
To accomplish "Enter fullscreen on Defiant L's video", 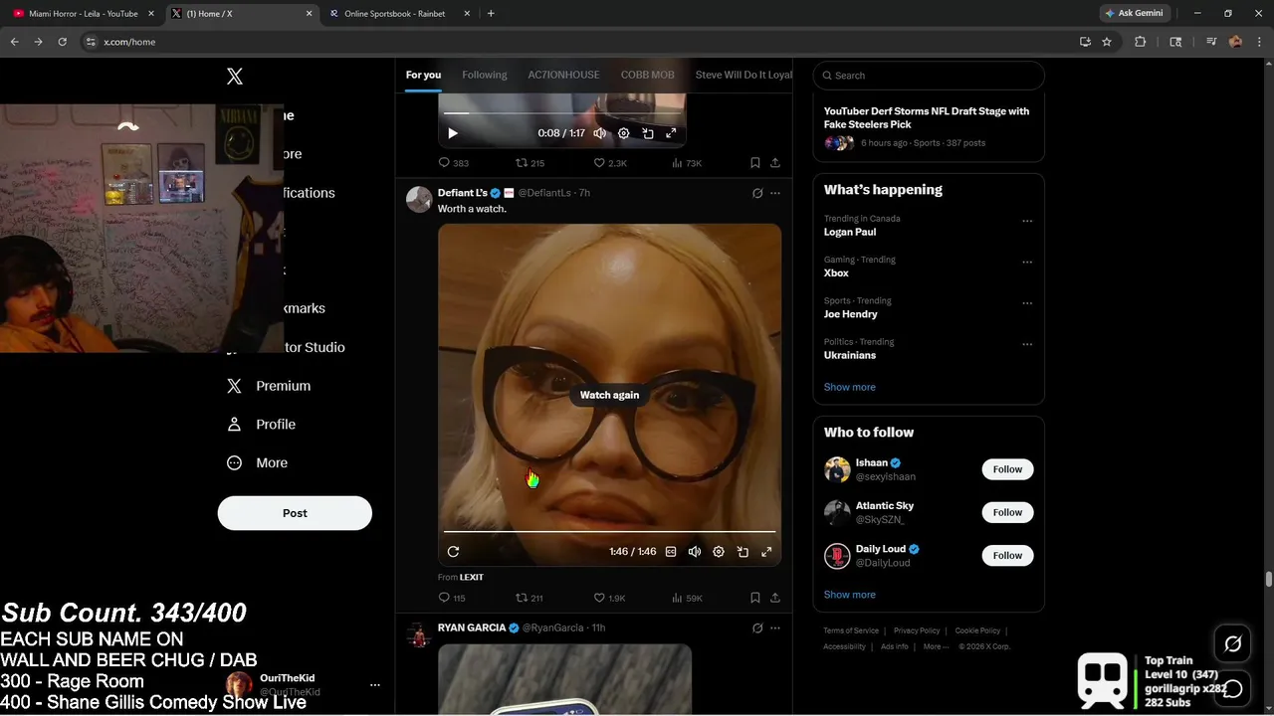I will 766,552.
